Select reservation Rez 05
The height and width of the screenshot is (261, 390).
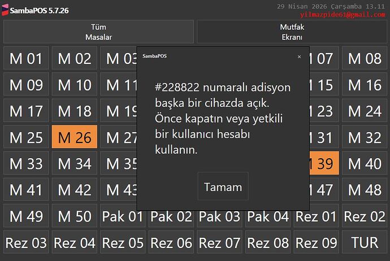point(123,242)
